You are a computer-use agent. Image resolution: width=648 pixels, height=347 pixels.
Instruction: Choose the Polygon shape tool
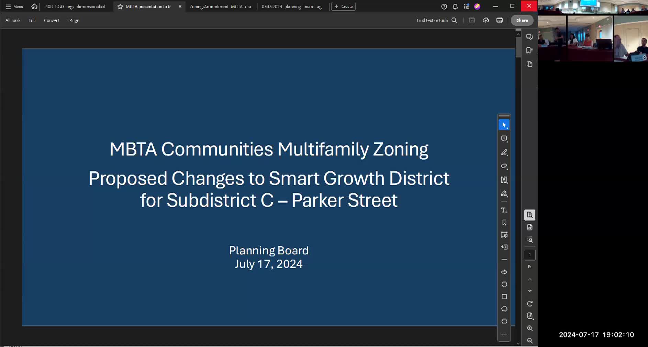pos(504,321)
